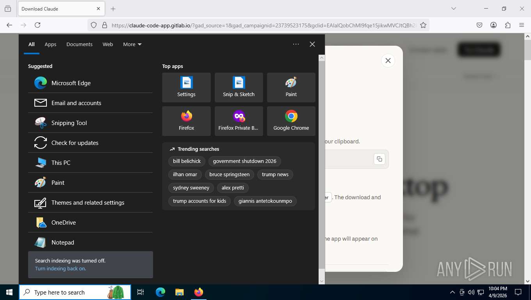
Task: Close the download dialog on the page
Action: coord(388,61)
